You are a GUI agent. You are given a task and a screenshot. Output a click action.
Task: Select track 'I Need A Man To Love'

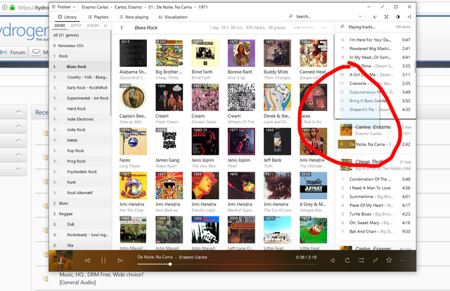point(375,188)
